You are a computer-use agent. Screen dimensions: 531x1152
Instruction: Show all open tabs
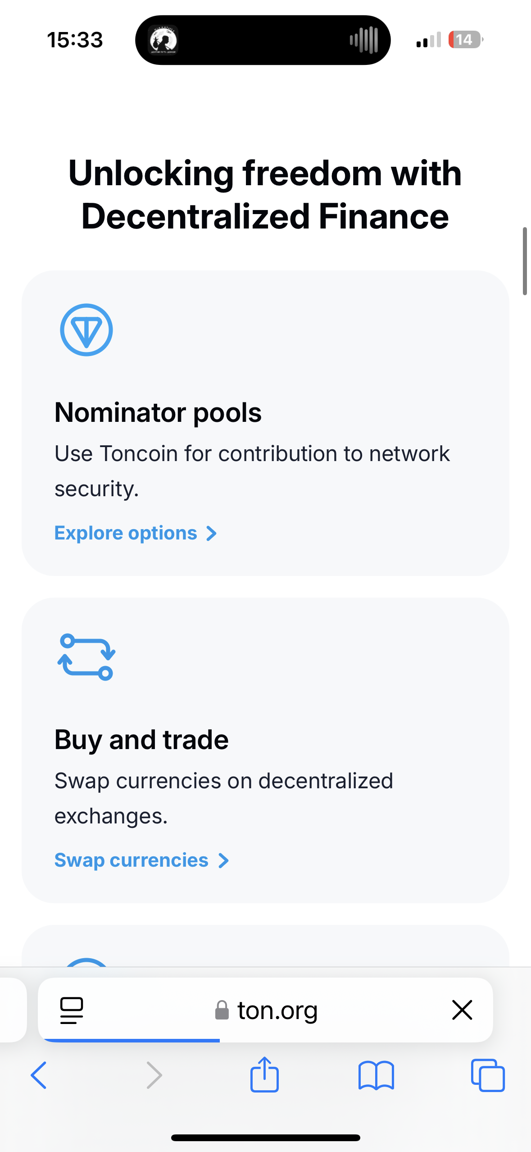coord(487,1075)
